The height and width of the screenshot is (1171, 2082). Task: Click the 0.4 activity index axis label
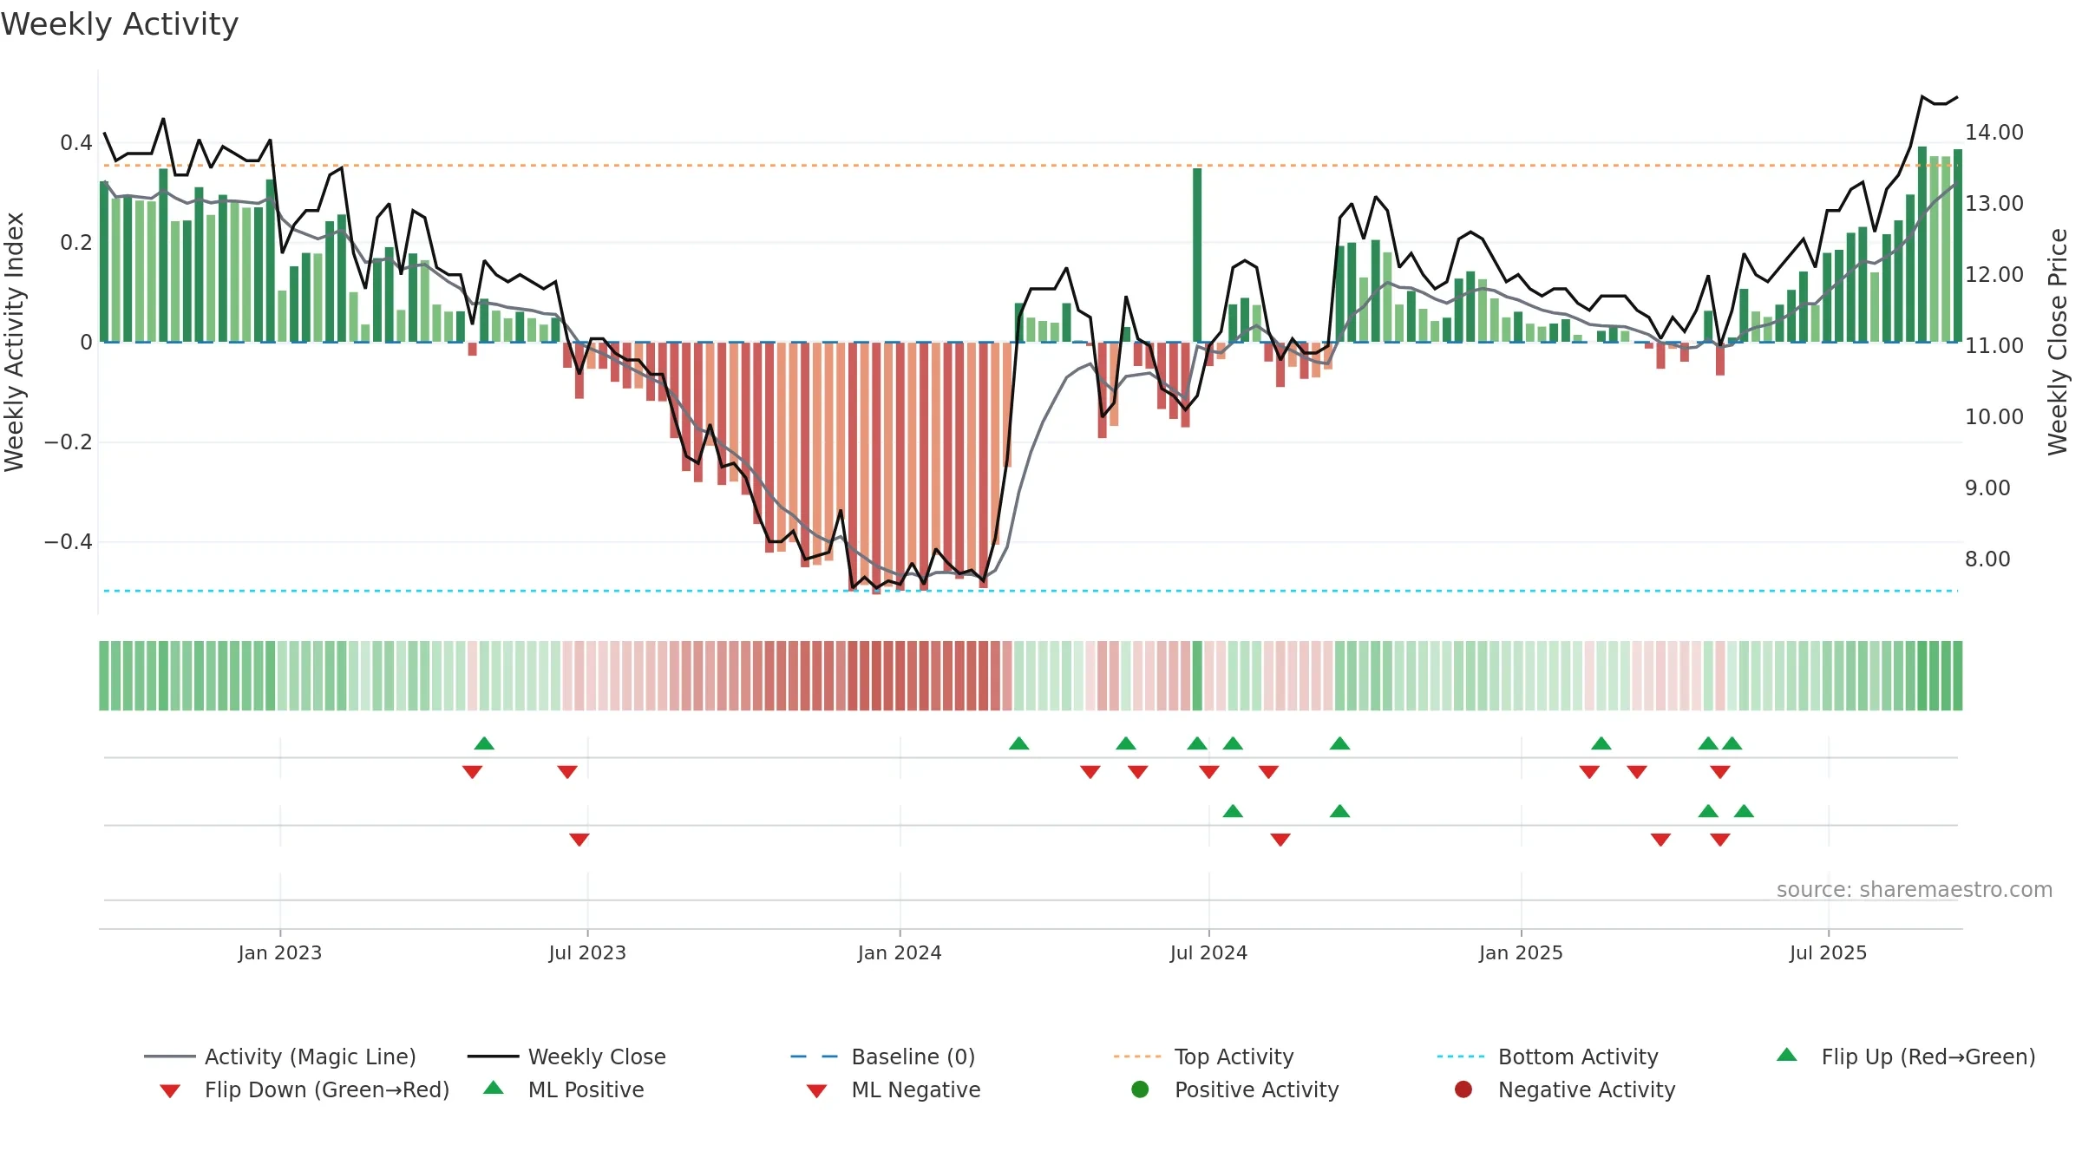(x=76, y=143)
